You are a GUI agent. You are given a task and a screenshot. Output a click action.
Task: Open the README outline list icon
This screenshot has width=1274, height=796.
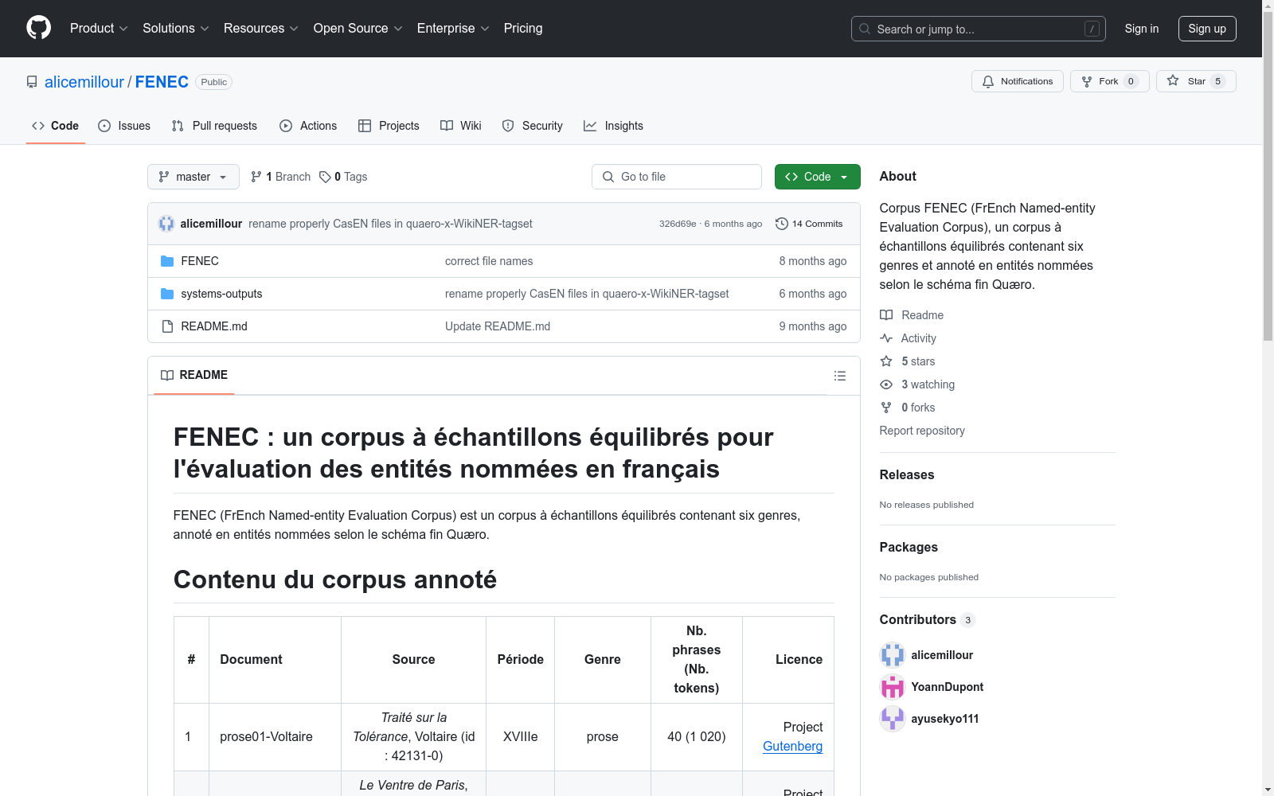840,376
